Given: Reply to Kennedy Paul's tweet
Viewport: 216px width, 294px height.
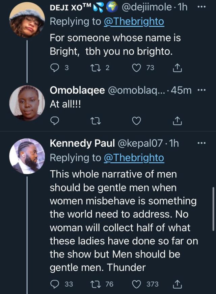Looking at the screenshot, I should pyautogui.click(x=55, y=284).
